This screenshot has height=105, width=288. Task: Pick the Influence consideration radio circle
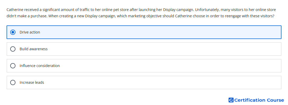(13, 66)
